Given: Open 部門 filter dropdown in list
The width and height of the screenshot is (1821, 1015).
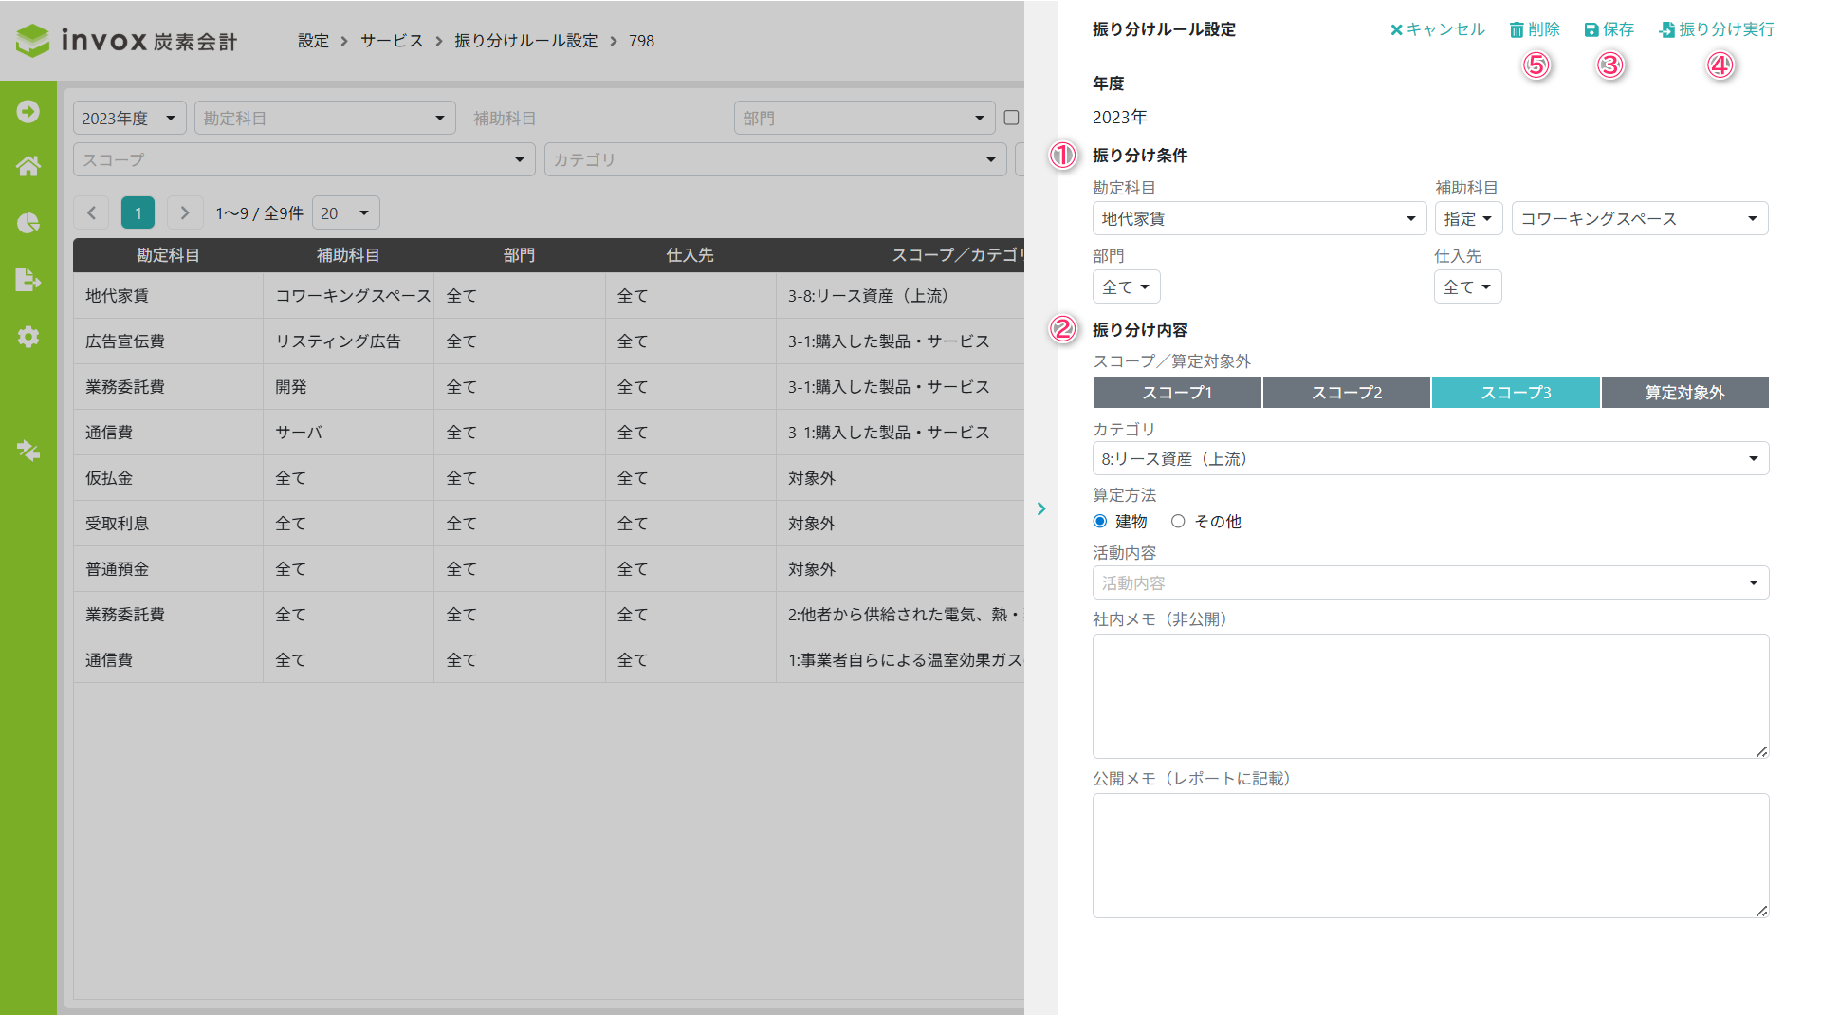Looking at the screenshot, I should point(865,118).
